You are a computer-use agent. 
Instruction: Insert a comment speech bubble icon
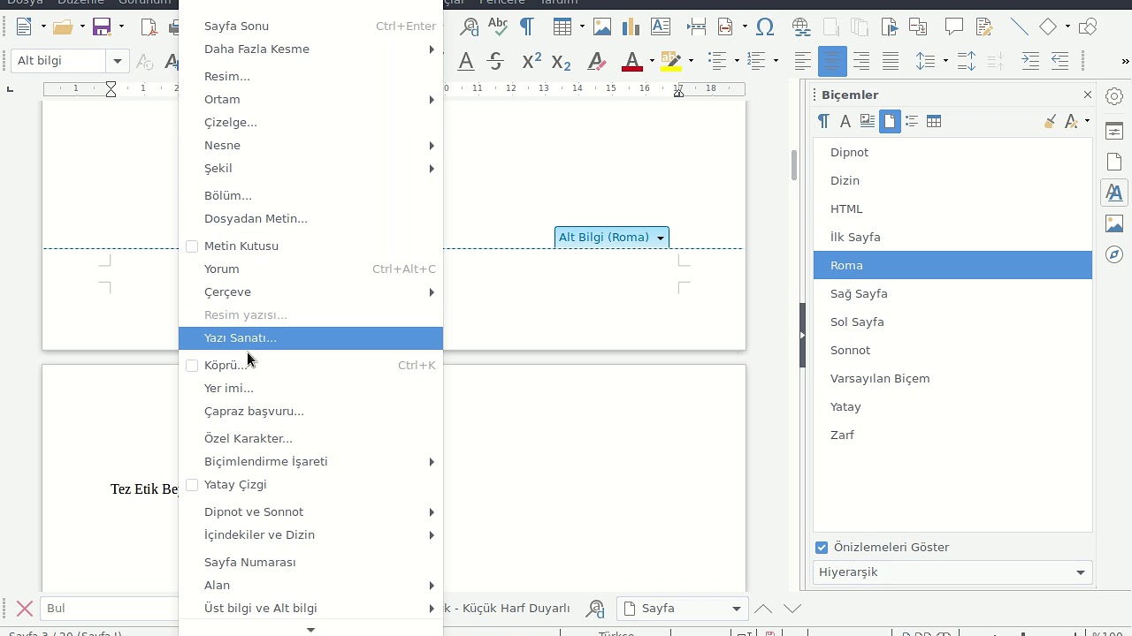953,27
